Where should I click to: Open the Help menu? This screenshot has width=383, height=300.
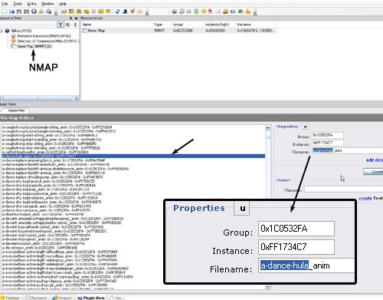pos(63,4)
